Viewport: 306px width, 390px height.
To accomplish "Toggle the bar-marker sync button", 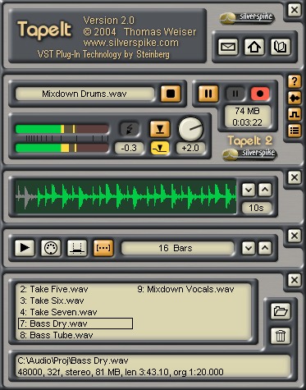I will 77,248.
